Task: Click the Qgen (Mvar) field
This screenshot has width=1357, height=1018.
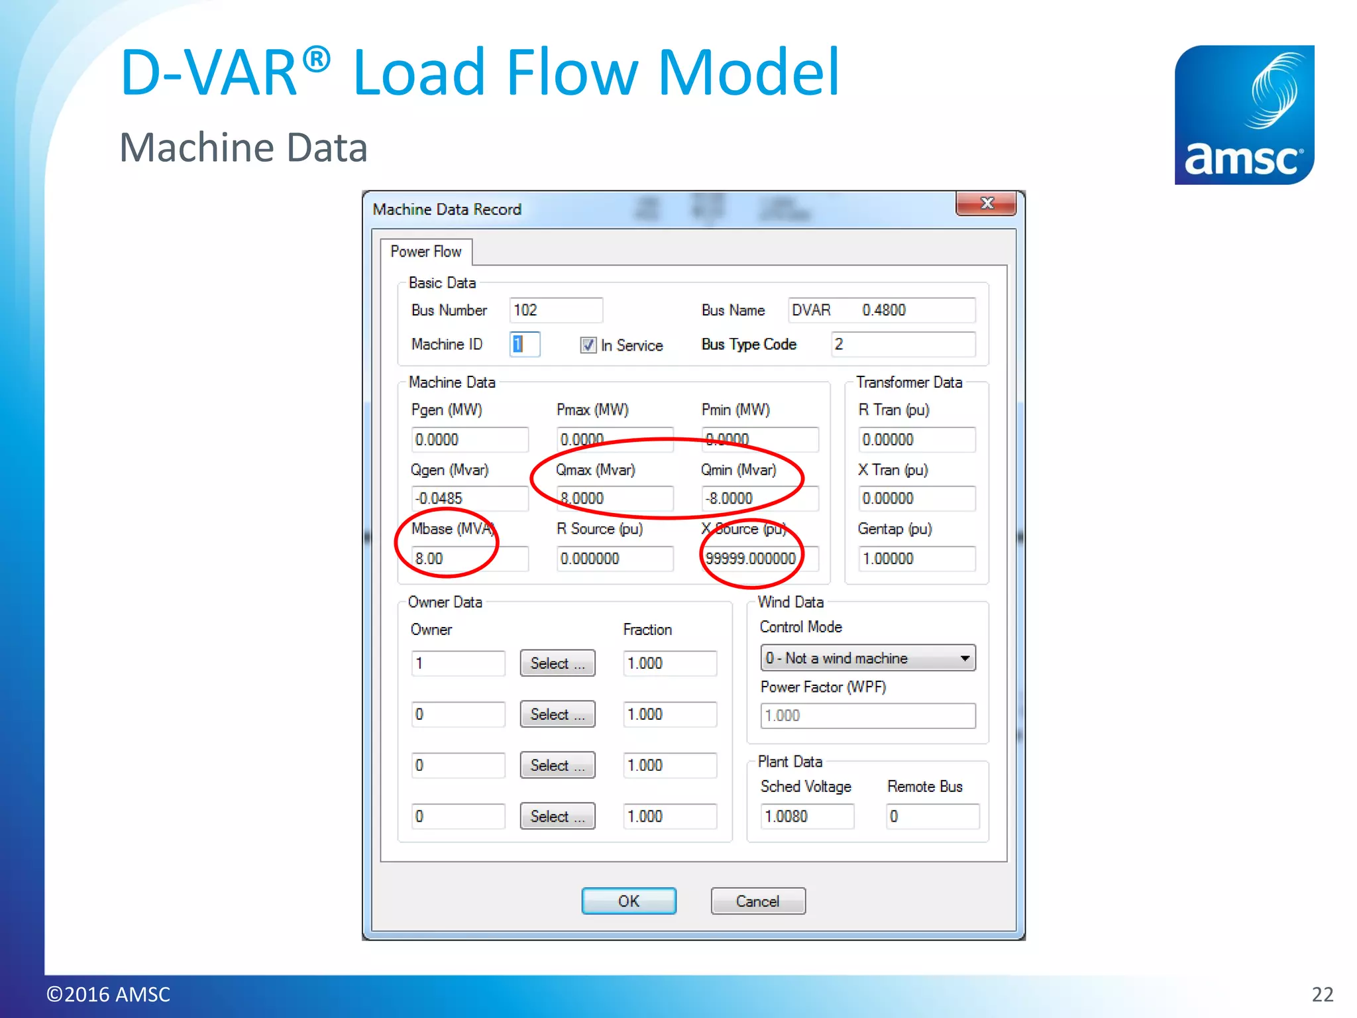Action: (x=470, y=498)
